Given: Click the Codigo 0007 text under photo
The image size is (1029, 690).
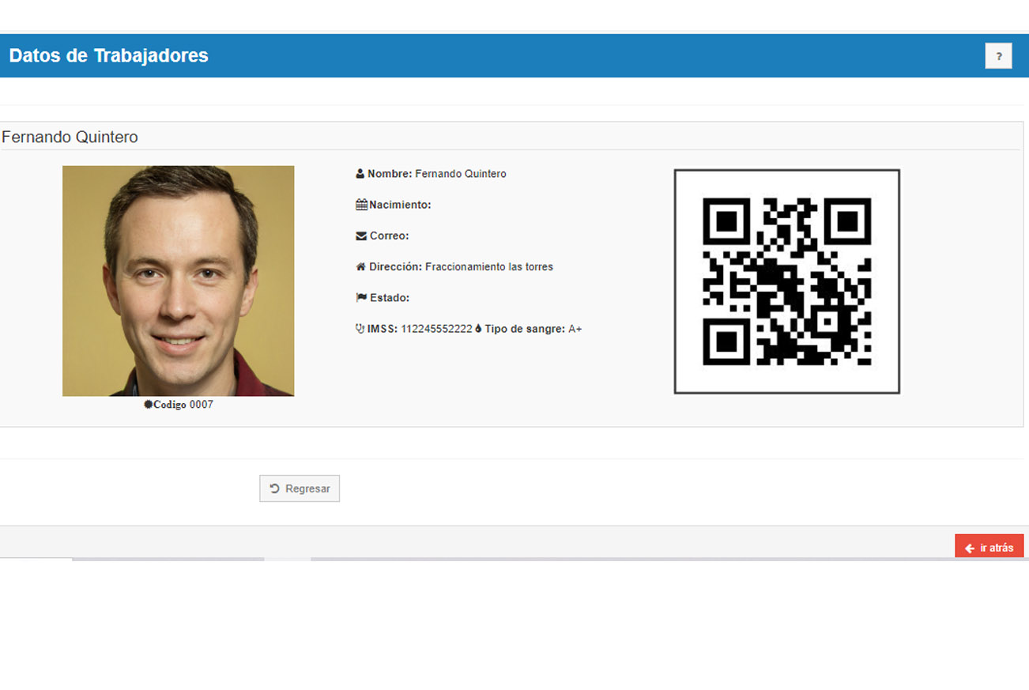Looking at the screenshot, I should coord(183,405).
